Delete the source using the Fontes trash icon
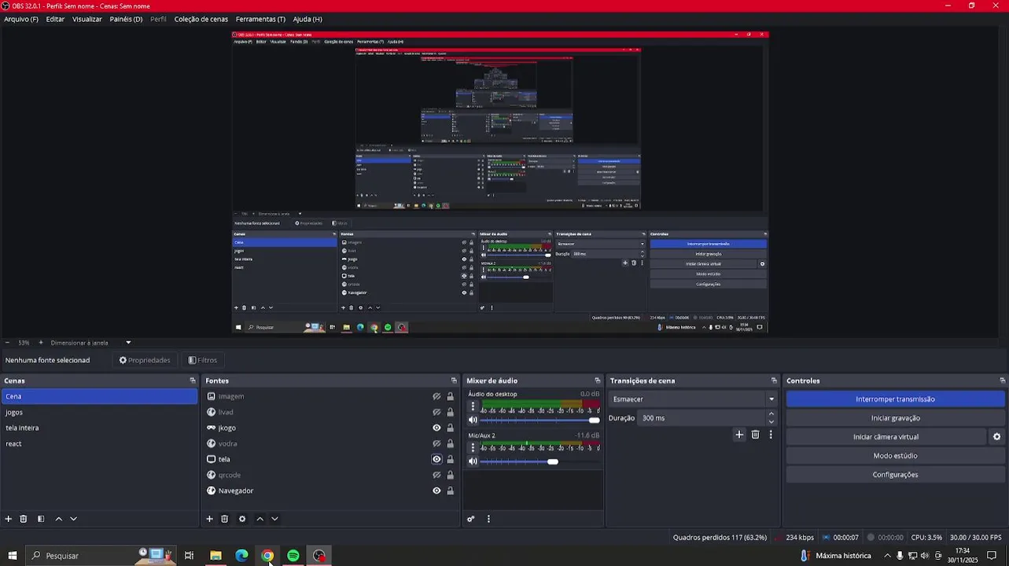The height and width of the screenshot is (566, 1009). 224,519
